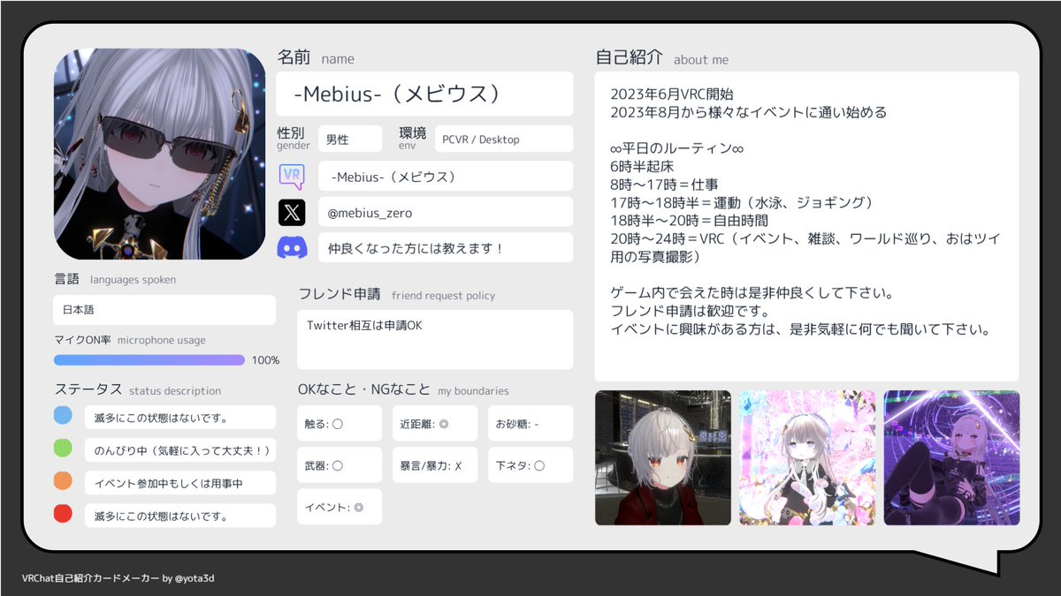Follow the @mebius_zero Twitter handle

446,211
